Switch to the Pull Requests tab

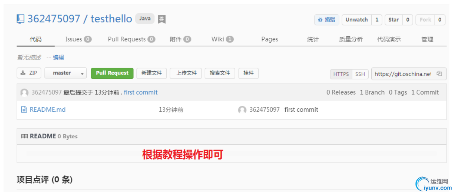[132, 39]
